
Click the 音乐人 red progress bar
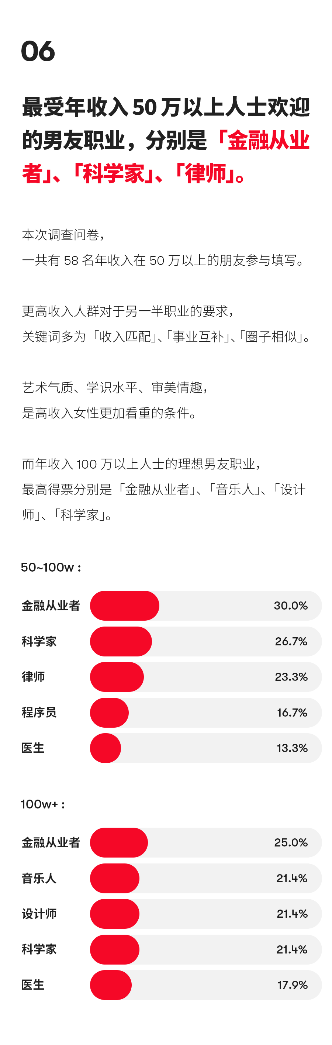click(115, 878)
